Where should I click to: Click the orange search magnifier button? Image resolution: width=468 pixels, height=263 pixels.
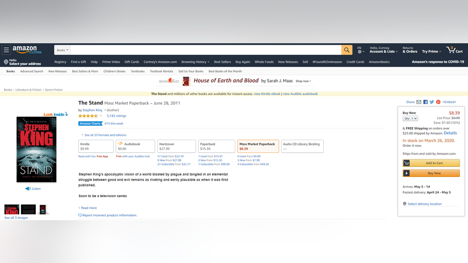click(346, 50)
